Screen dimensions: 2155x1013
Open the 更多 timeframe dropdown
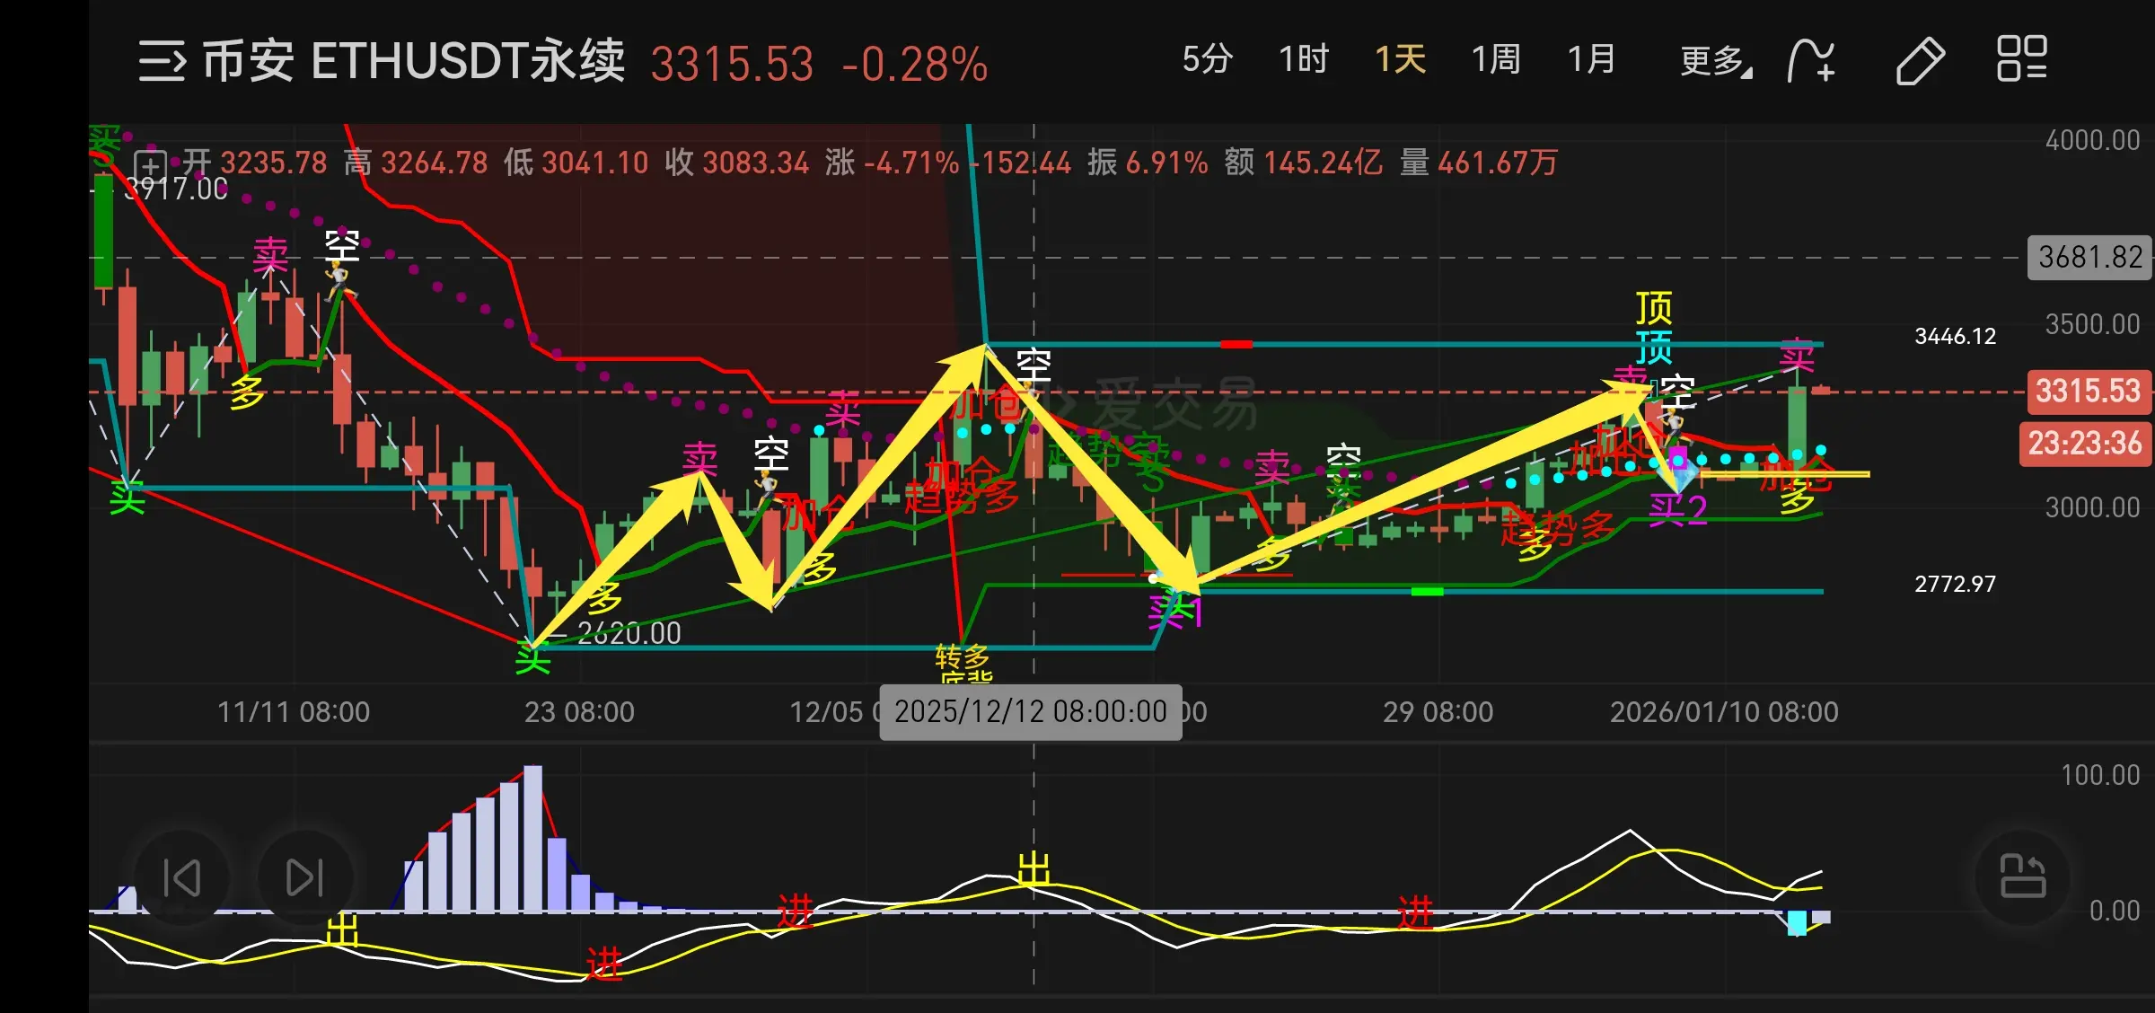pos(1715,61)
